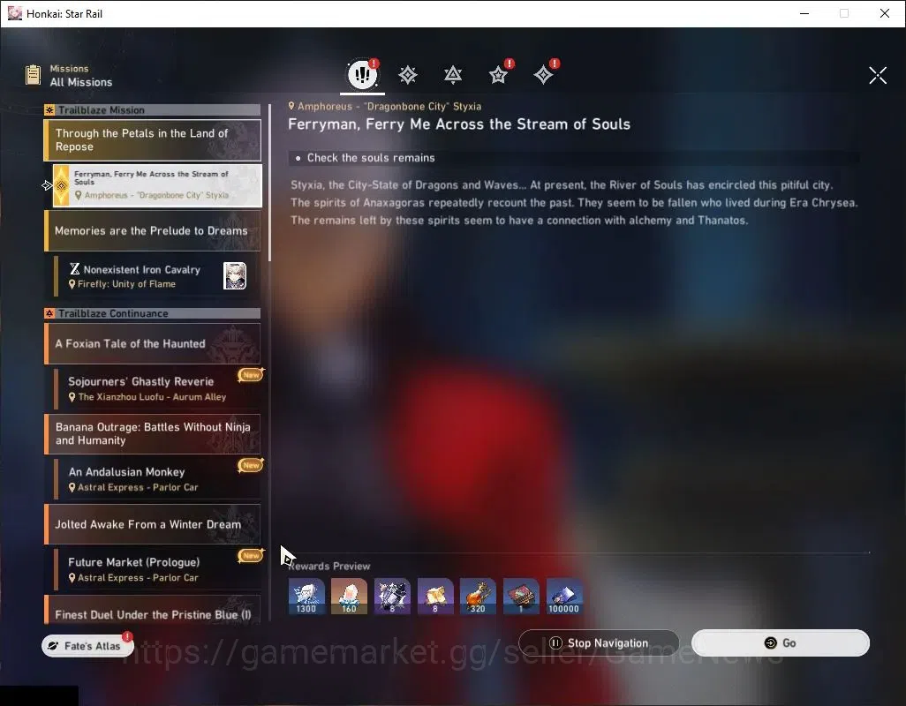Switch to the second mission category tab
Viewport: 906px width, 706px height.
[x=407, y=74]
